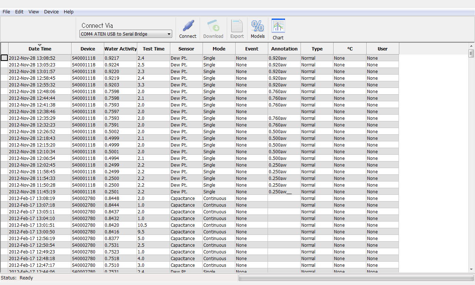Viewport: 475px width, 285px height.
Task: Select the water activity value 0.5002
Action: point(121,132)
